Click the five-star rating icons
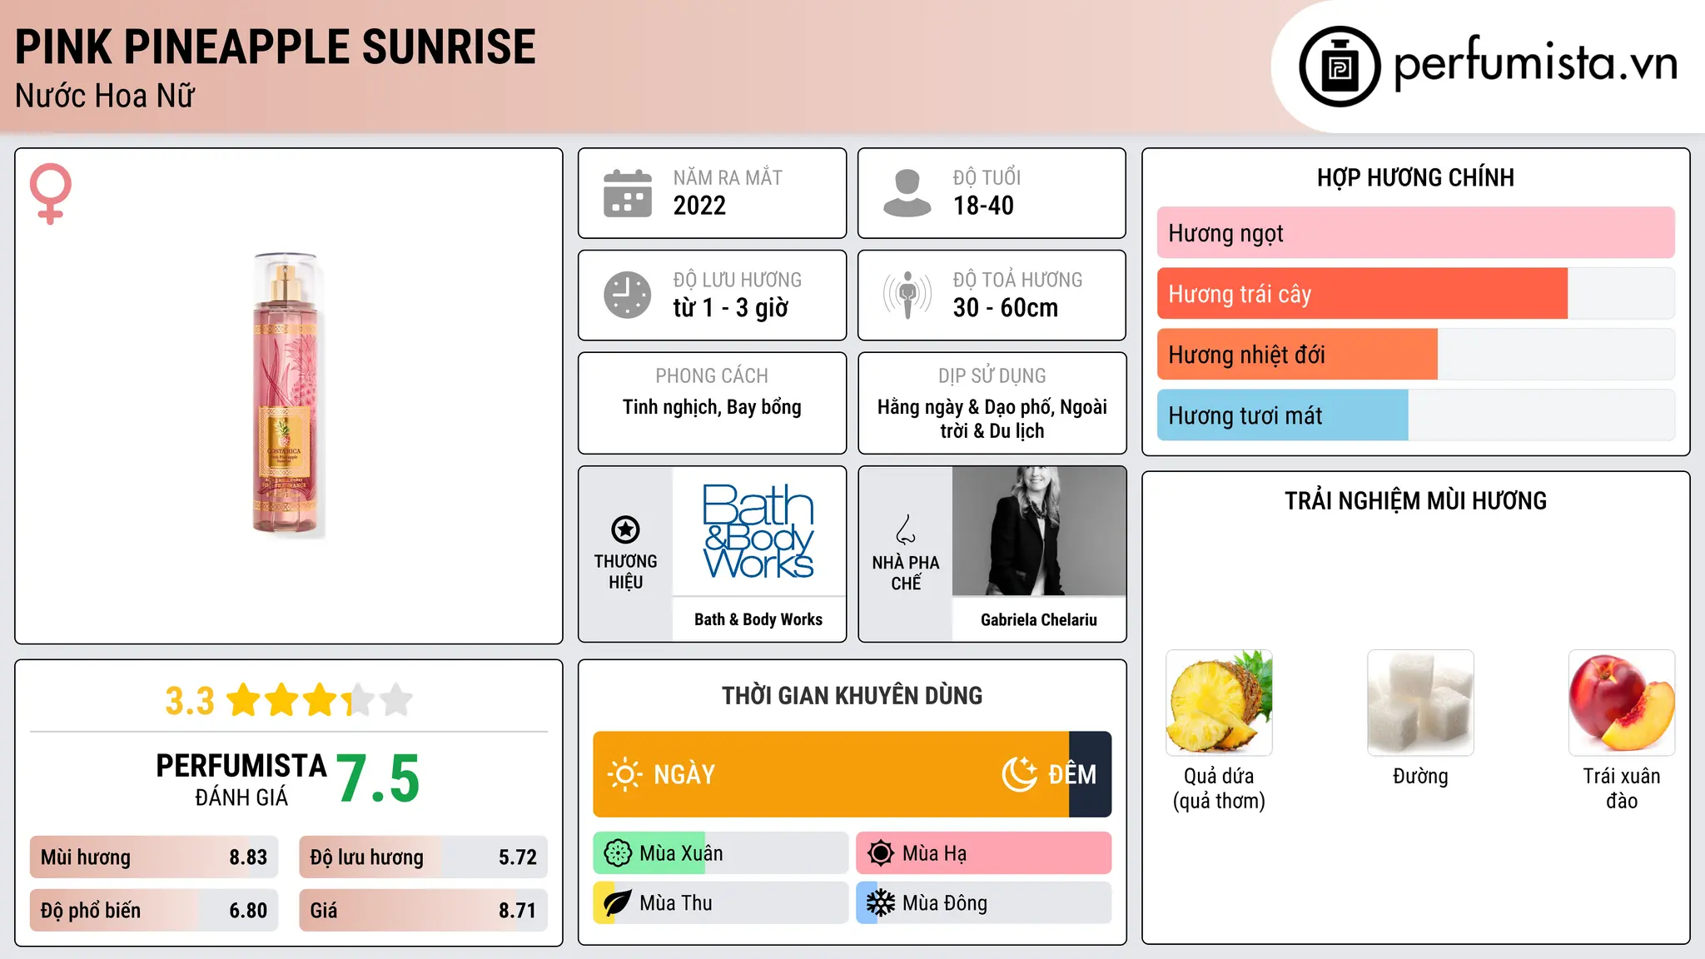 pos(320,700)
